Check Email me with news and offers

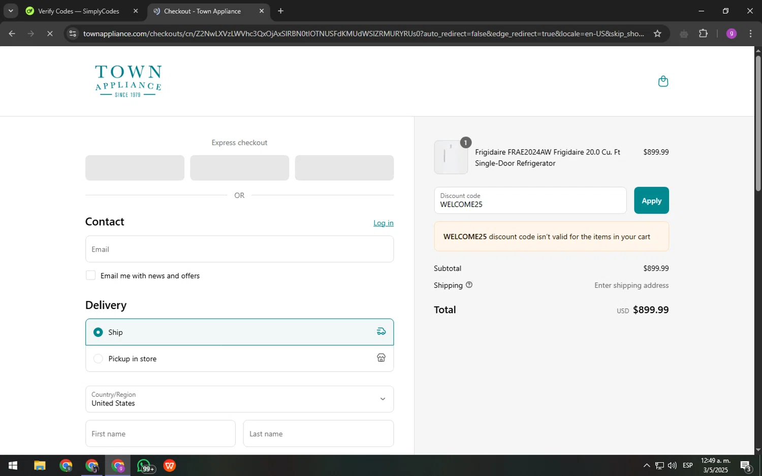[x=90, y=275]
